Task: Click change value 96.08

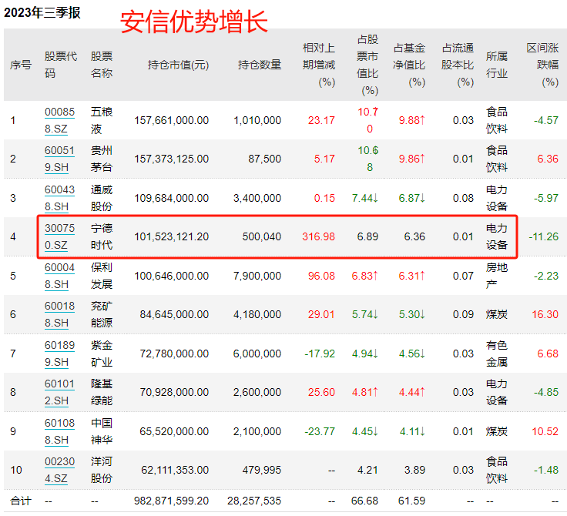Action: [321, 276]
